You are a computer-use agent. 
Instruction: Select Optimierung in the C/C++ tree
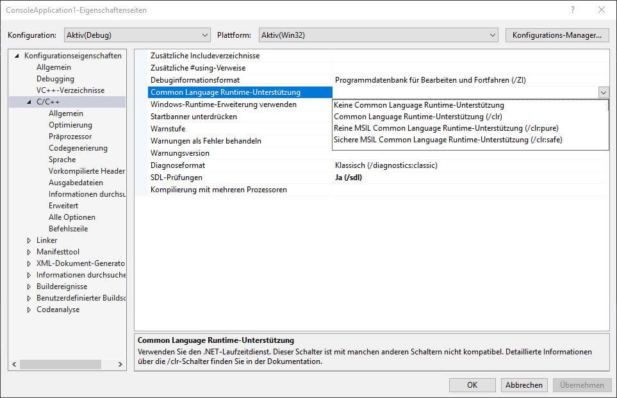pos(70,125)
